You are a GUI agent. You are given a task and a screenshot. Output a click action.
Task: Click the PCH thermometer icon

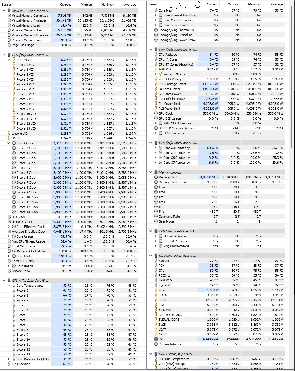point(156,266)
